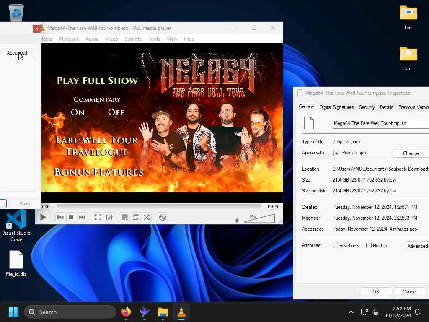Open Subtitle menu in VLC
The image size is (429, 322).
pos(133,39)
